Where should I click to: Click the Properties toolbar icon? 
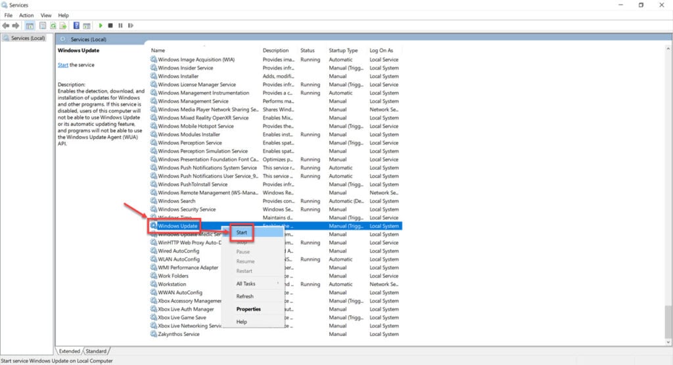[x=43, y=26]
